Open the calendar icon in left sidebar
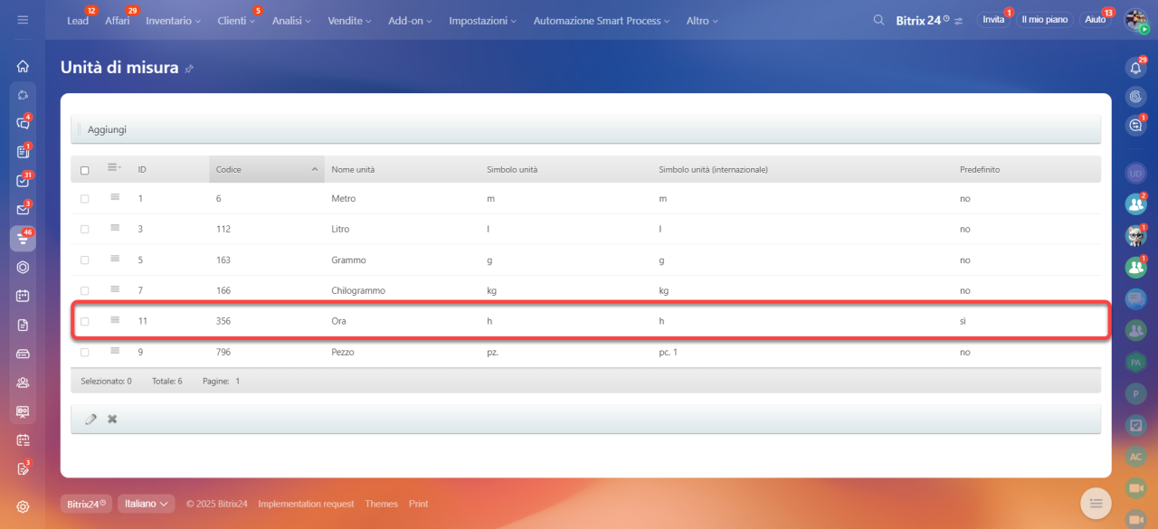 pyautogui.click(x=23, y=296)
